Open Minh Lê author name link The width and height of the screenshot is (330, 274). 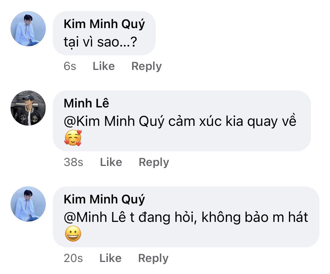point(86,103)
